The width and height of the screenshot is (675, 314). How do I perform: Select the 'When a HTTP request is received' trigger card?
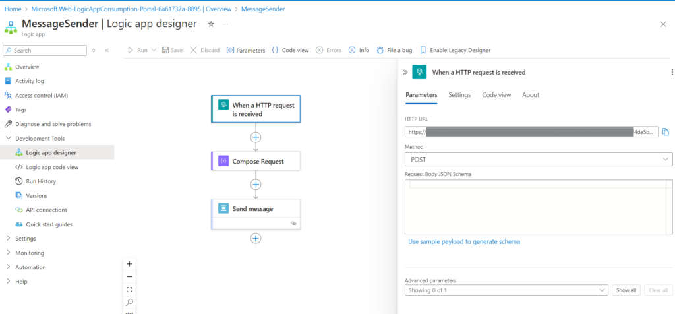point(256,109)
